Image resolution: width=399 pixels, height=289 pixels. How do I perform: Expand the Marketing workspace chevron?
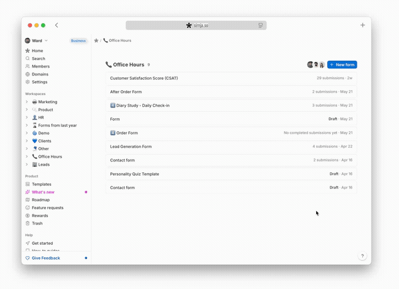[27, 102]
